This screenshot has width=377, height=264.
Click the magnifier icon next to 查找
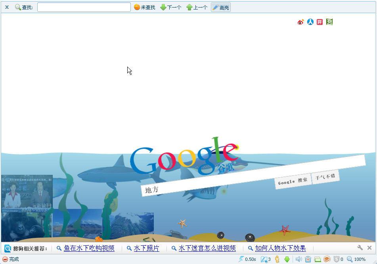[18, 7]
